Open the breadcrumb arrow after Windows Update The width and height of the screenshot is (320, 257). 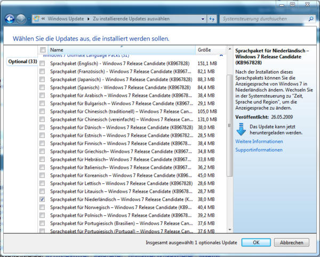click(89, 19)
